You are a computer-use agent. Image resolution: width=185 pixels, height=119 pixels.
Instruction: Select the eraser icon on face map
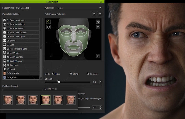point(98,22)
